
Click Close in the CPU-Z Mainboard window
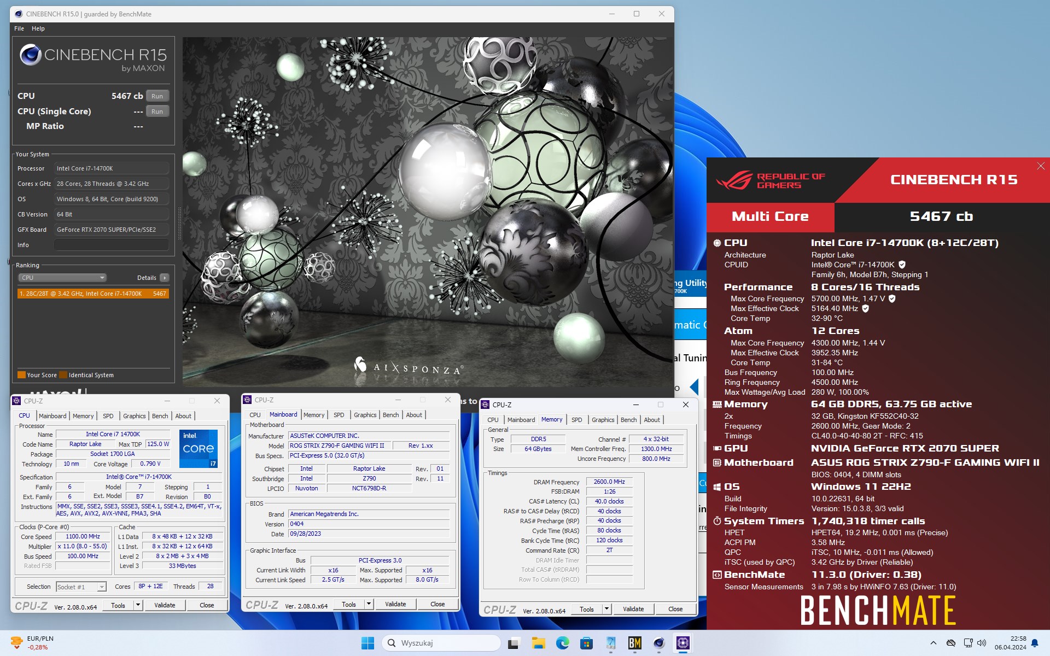[437, 604]
